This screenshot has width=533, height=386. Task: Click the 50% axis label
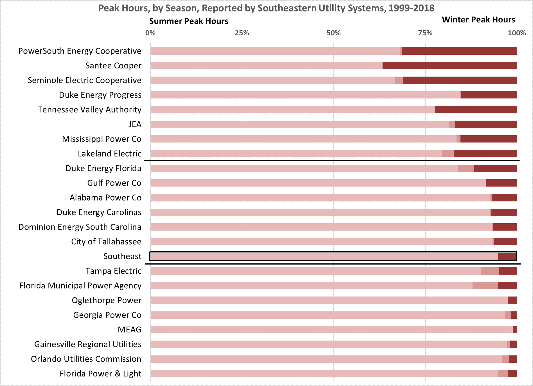(333, 33)
